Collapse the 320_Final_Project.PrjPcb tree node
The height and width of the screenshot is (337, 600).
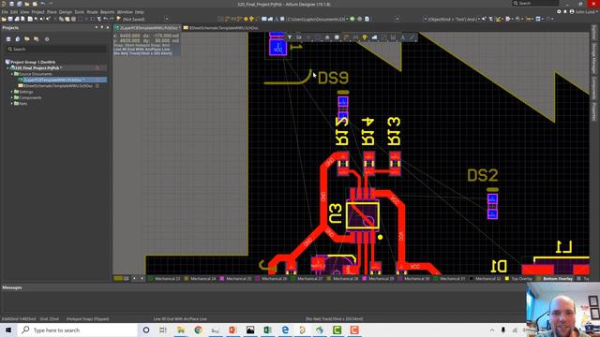click(8, 68)
